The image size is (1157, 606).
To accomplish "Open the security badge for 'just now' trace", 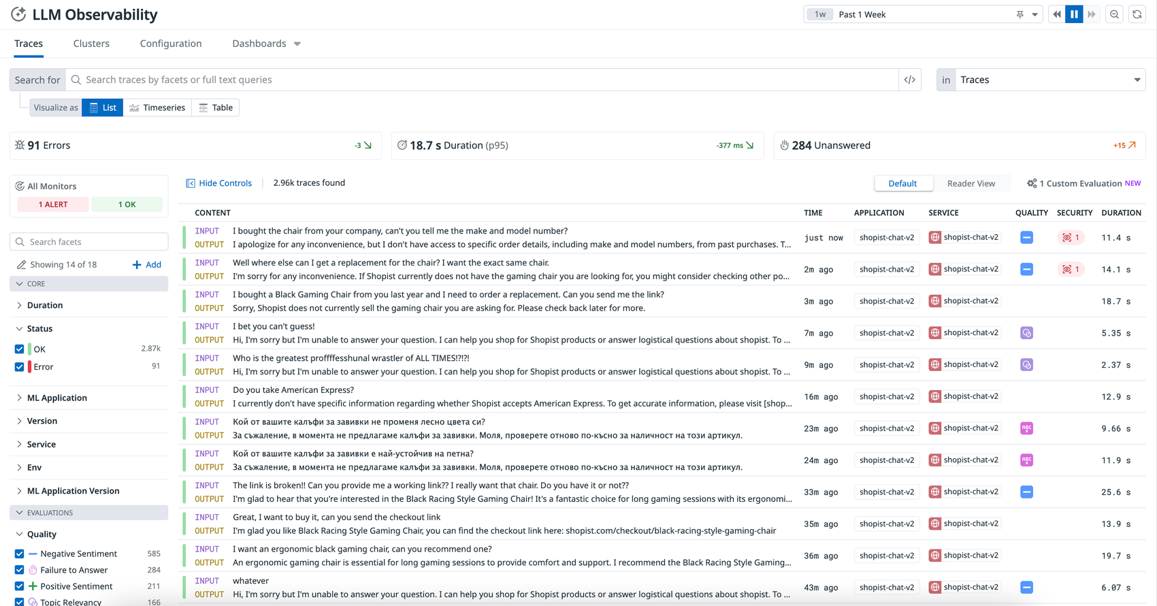I will (1071, 238).
